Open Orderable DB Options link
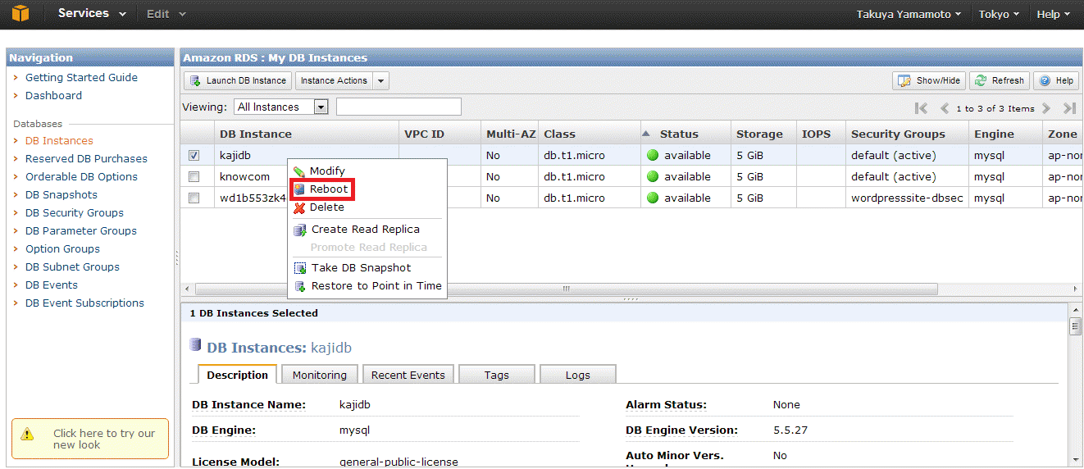Viewport: 1084px width, 469px height. tap(81, 176)
